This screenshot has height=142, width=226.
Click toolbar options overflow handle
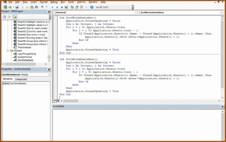coord(133,7)
